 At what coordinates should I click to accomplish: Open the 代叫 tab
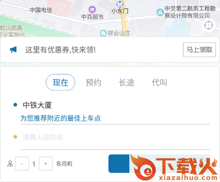pyautogui.click(x=159, y=82)
